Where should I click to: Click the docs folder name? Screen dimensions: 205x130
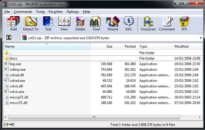coord(13,58)
